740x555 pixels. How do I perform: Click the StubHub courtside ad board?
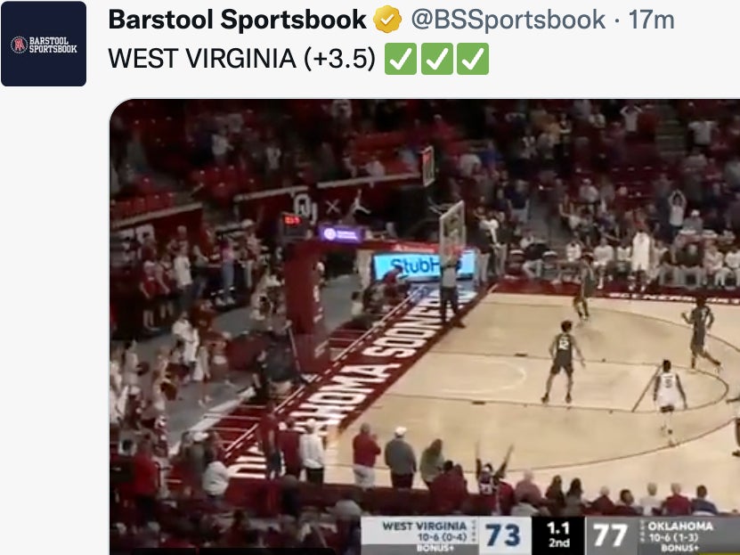424,265
